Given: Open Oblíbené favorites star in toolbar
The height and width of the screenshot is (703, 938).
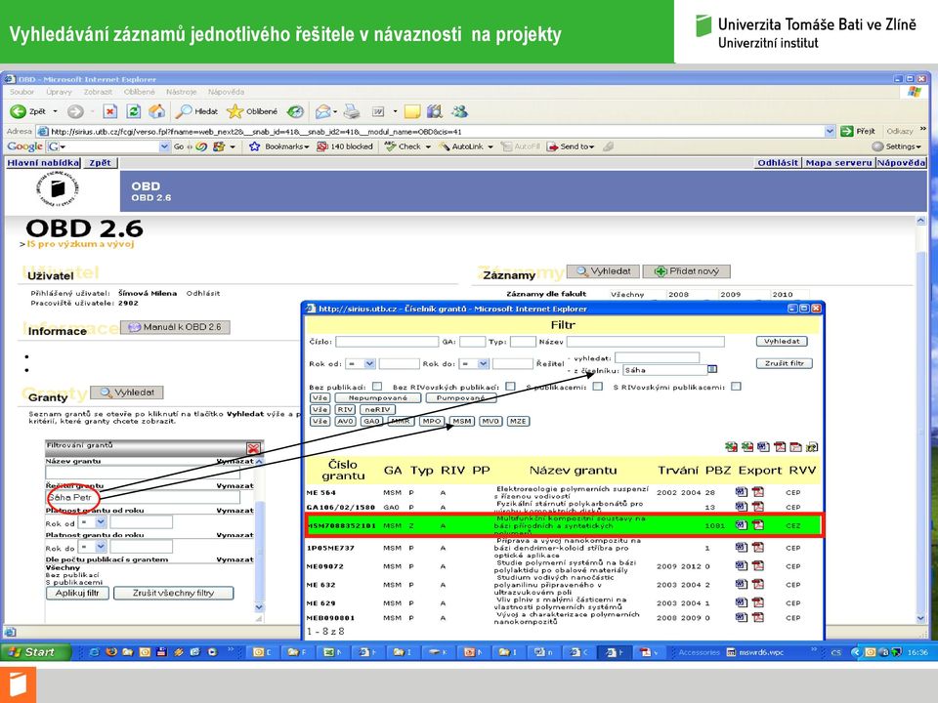Looking at the screenshot, I should 235,111.
